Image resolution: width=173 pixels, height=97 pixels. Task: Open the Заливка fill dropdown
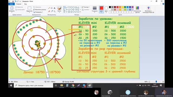point(86,10)
